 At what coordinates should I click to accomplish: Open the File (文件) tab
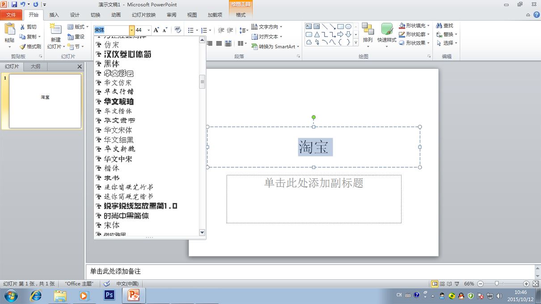(x=11, y=15)
